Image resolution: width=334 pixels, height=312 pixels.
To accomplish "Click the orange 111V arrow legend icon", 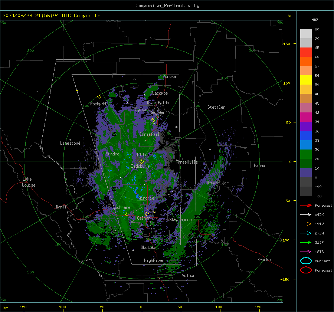I will tap(306, 224).
